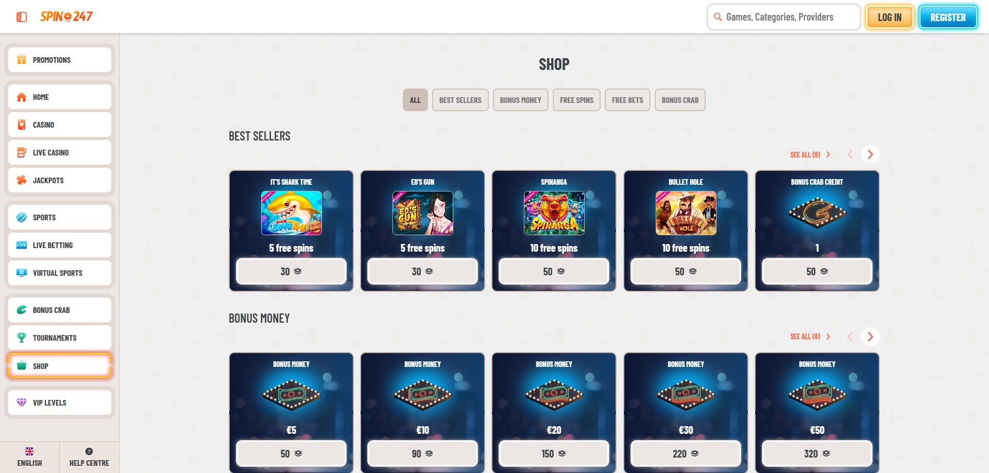Click the Promotions gift icon
Screen dimensions: 989x473
pos(22,60)
